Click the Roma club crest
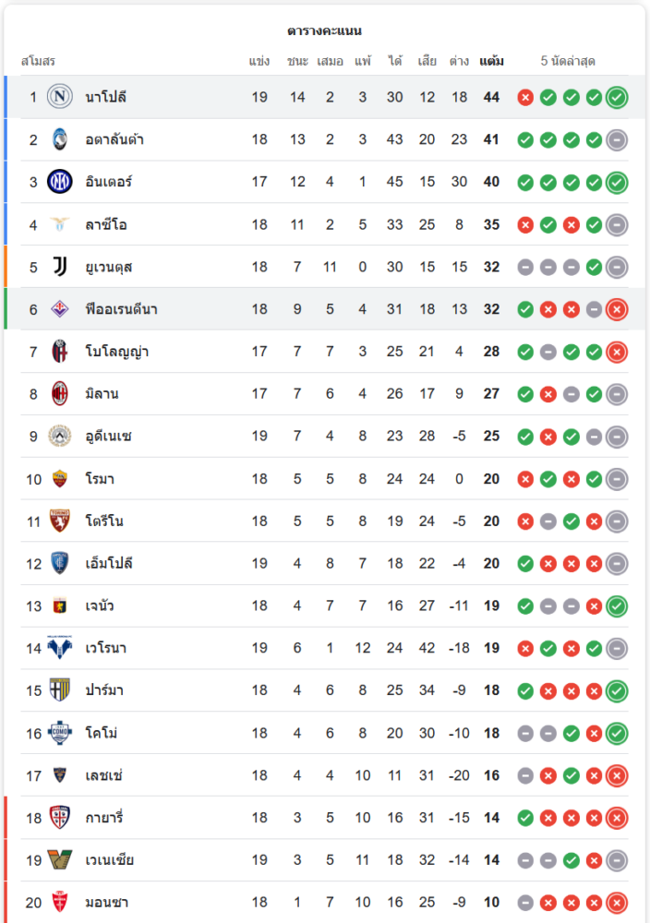Viewport: 650px width, 923px height. pos(60,479)
